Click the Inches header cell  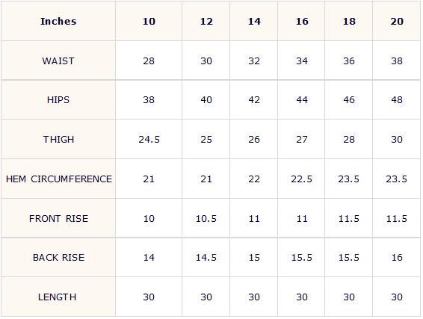click(x=58, y=21)
